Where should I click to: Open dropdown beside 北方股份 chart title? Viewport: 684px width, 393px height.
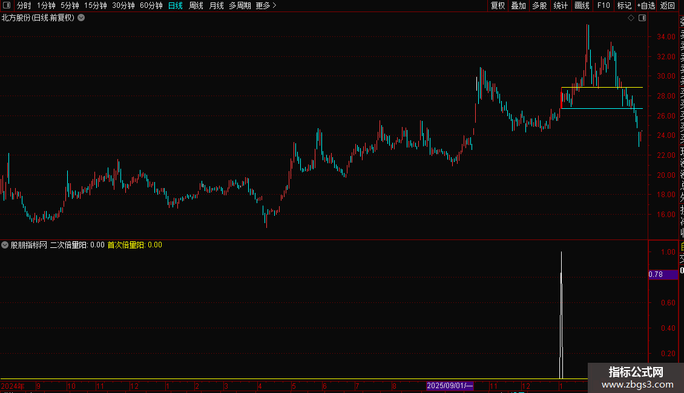point(81,18)
